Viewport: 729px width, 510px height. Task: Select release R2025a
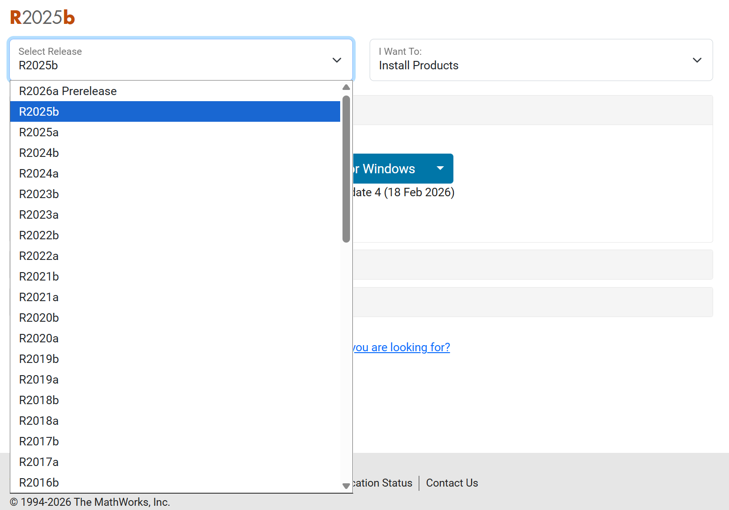point(175,132)
